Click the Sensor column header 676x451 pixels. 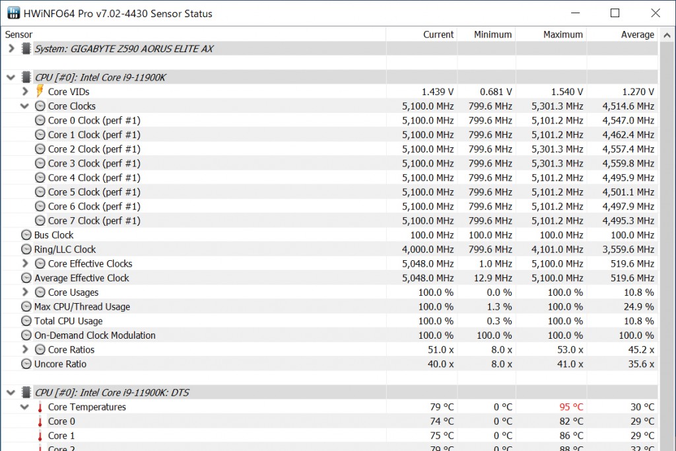click(x=193, y=34)
